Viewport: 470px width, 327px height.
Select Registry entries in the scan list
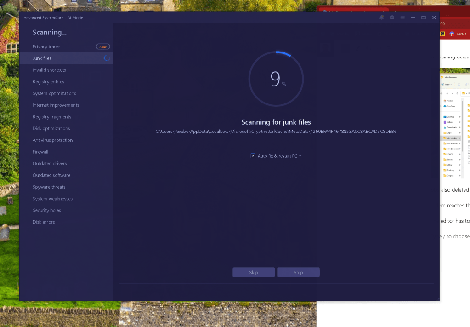(66, 81)
